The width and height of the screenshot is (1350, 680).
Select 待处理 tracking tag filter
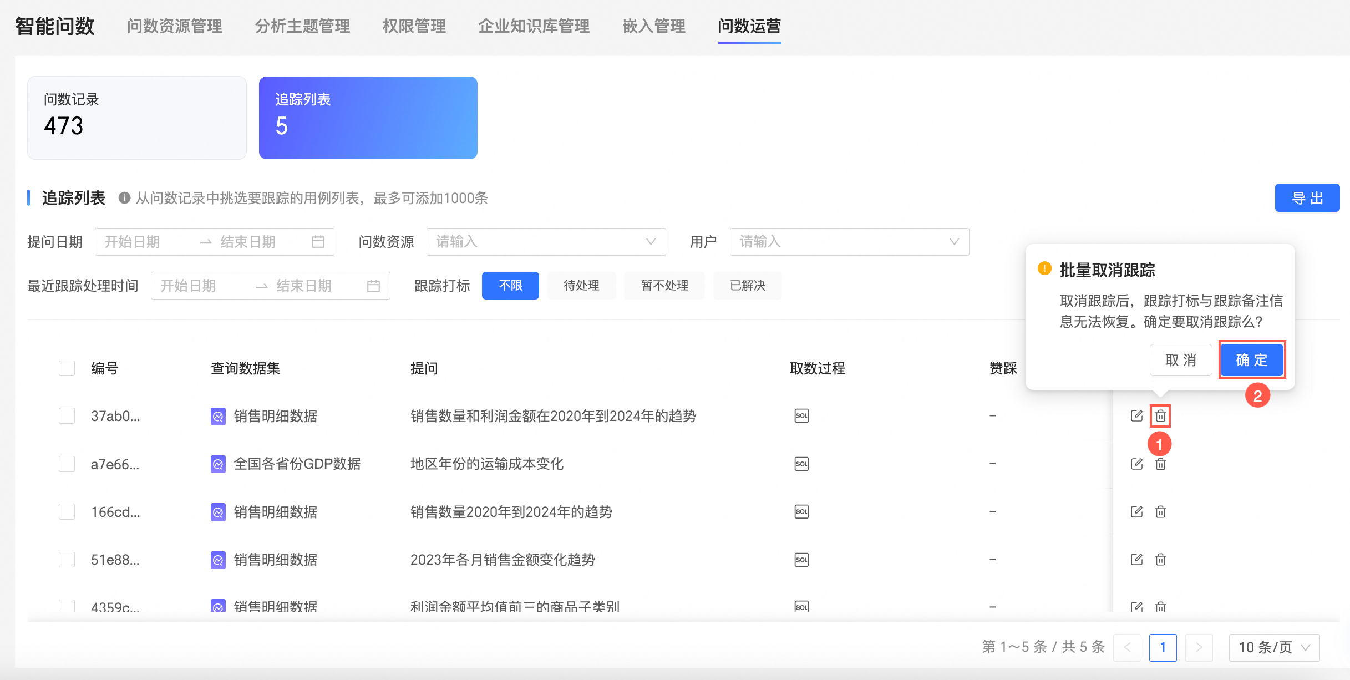(x=582, y=286)
